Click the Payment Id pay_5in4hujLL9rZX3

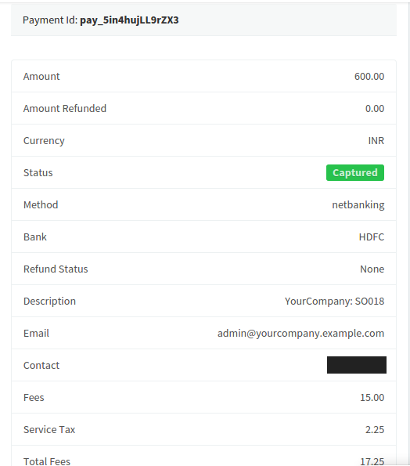(129, 20)
